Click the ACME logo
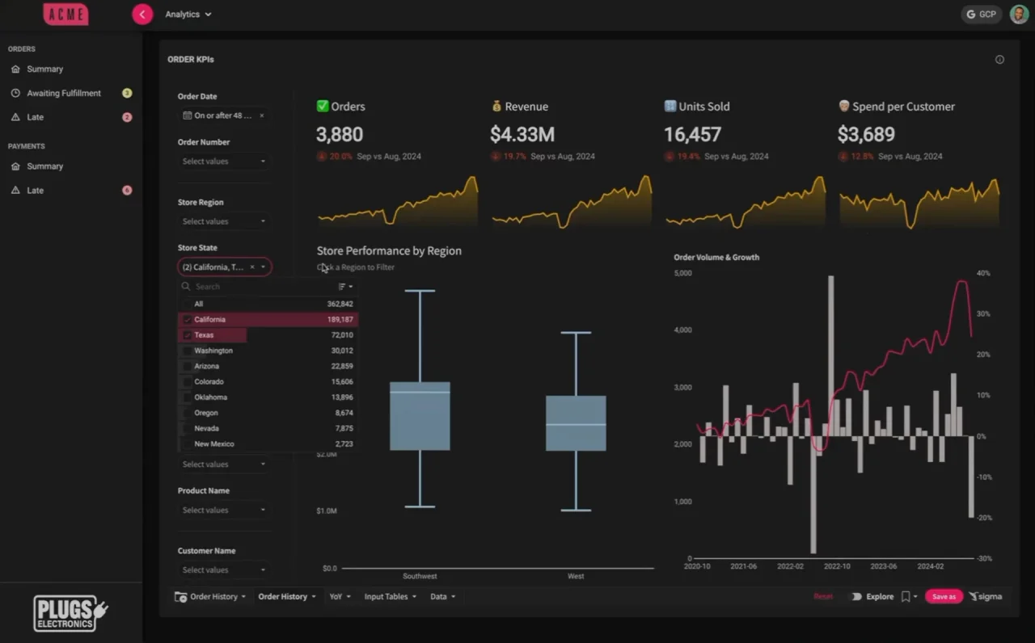Viewport: 1035px width, 643px height. (x=65, y=14)
